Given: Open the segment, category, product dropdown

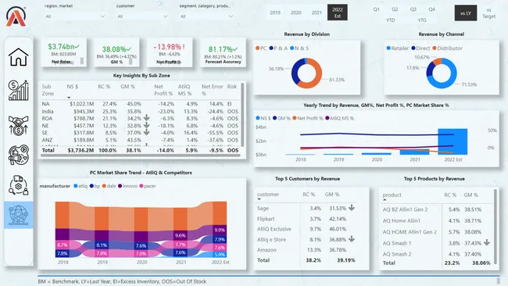Looking at the screenshot, I should click(206, 16).
